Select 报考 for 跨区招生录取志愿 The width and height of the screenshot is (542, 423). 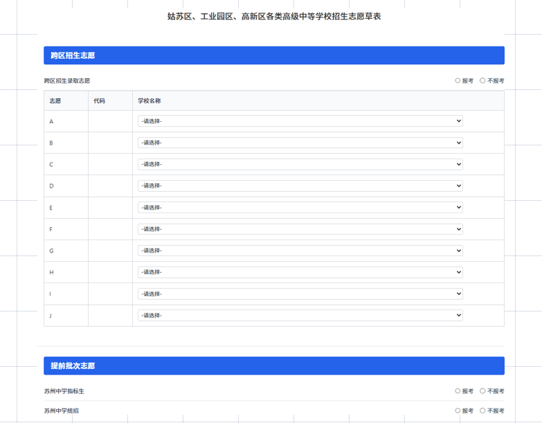(458, 80)
